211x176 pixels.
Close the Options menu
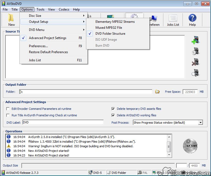tap(27, 9)
